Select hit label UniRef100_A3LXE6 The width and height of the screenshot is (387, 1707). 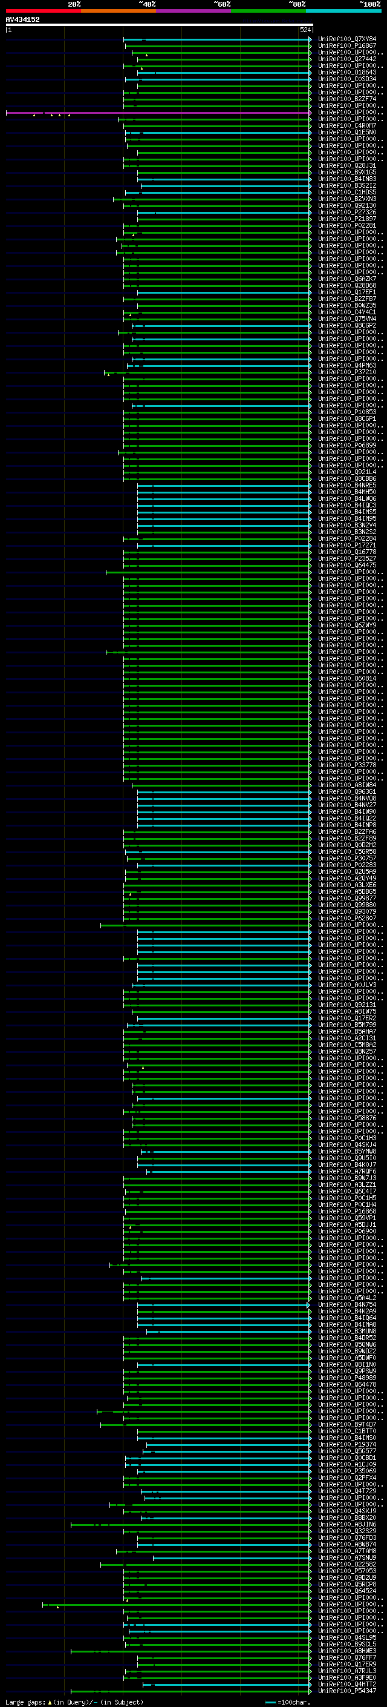347,885
